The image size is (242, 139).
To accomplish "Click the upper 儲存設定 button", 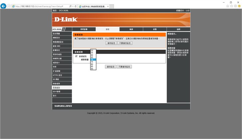I will pos(111,43).
